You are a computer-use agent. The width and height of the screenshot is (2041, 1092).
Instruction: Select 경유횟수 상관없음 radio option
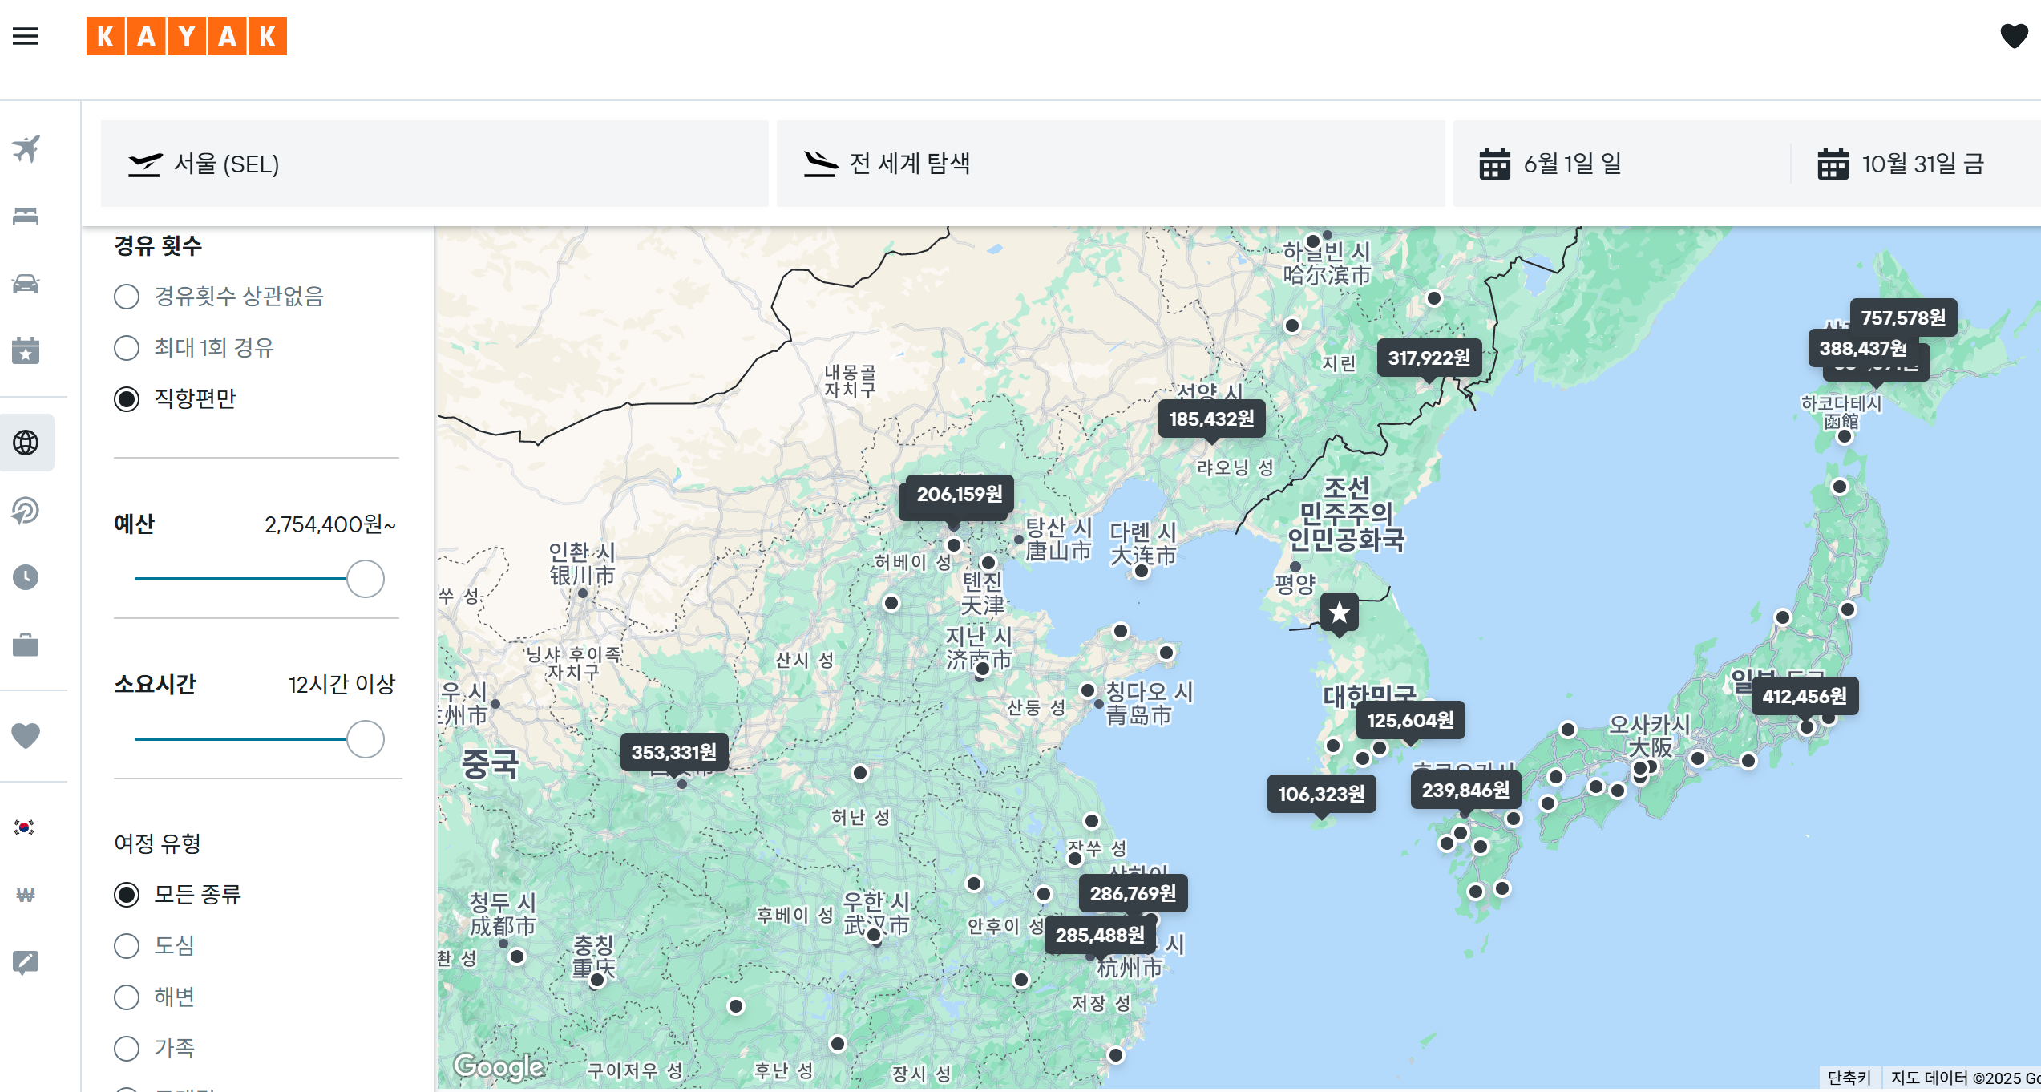[127, 297]
